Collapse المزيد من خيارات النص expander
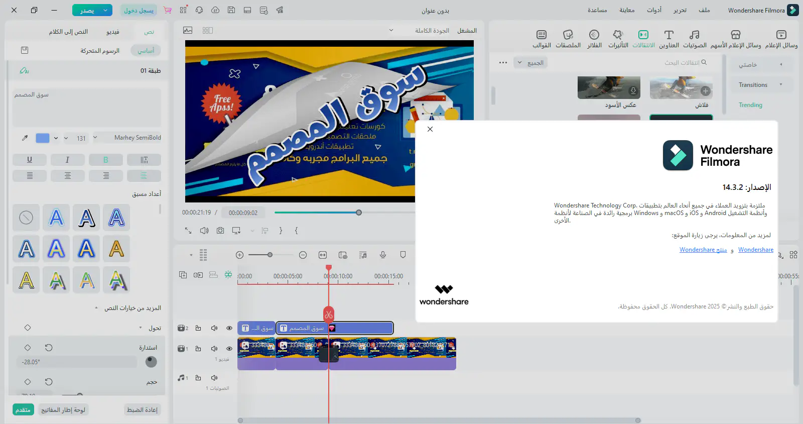The width and height of the screenshot is (803, 424). [x=96, y=308]
